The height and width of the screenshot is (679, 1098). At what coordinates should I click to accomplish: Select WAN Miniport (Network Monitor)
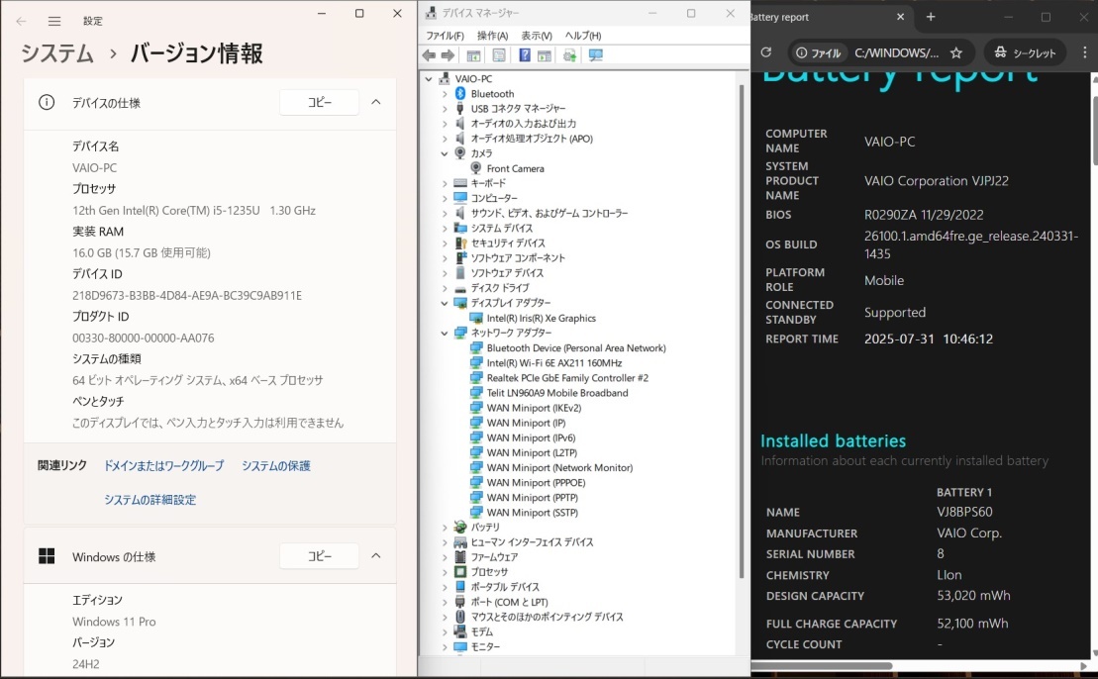tap(559, 467)
